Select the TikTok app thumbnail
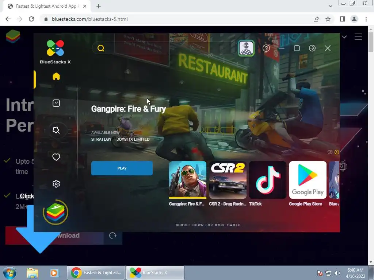 coord(268,180)
